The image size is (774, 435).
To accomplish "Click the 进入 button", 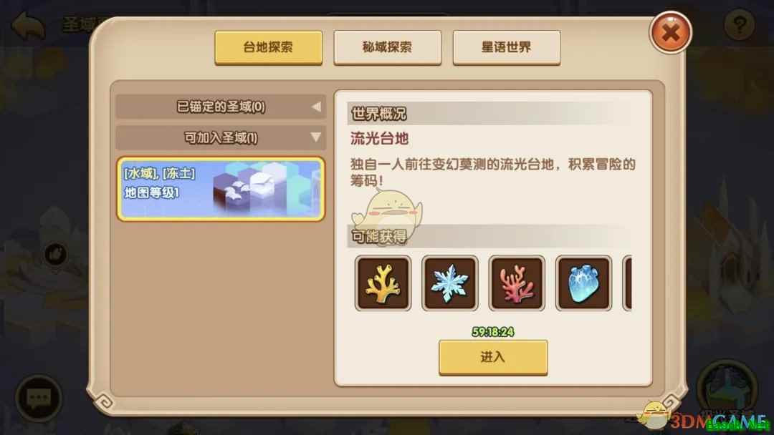I will [493, 357].
